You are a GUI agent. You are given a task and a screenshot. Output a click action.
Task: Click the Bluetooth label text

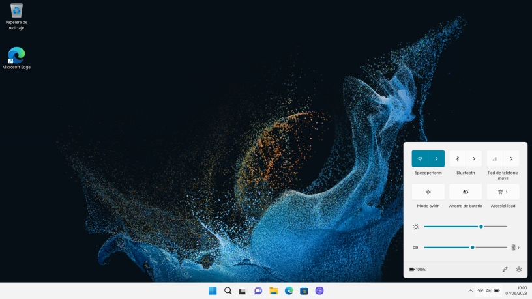[x=465, y=173]
